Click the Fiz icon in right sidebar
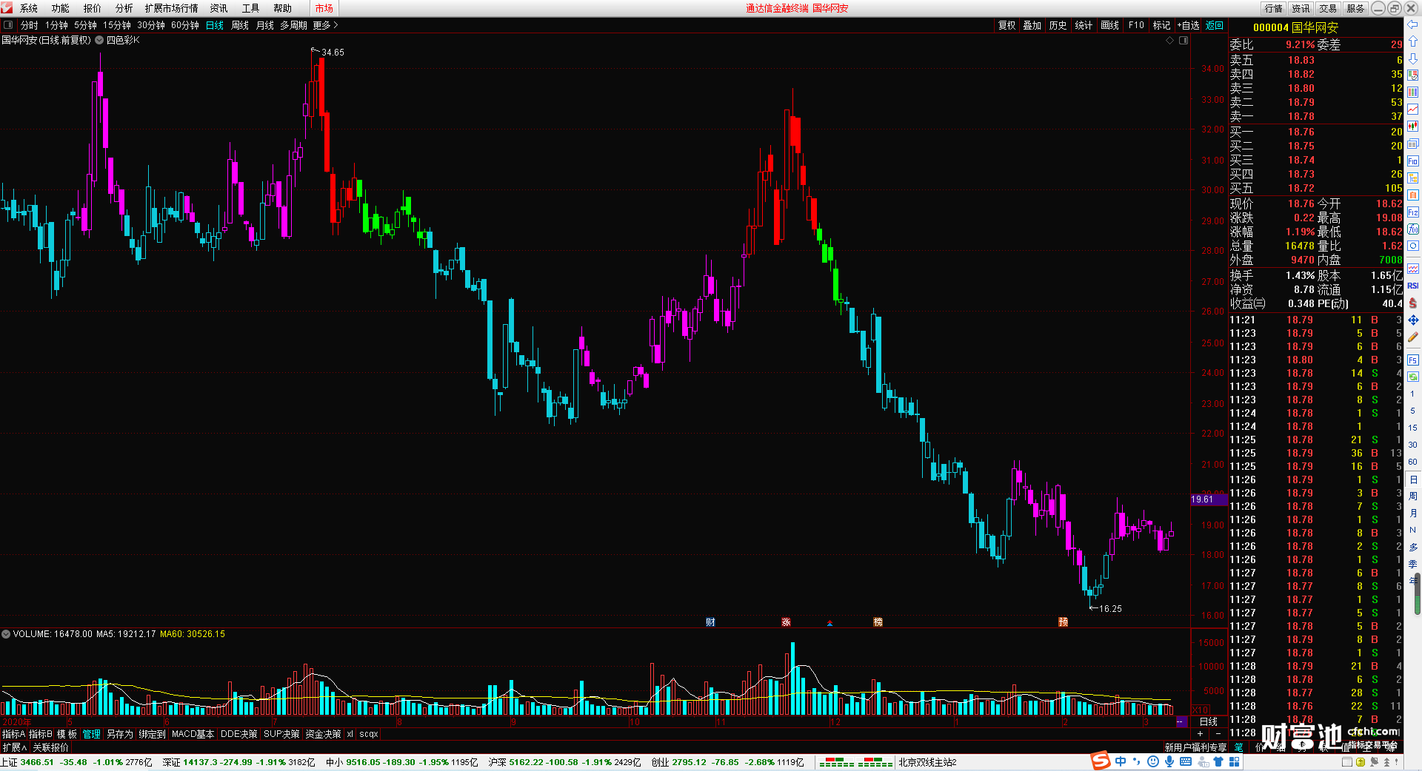Image resolution: width=1422 pixels, height=771 pixels. 1412,212
